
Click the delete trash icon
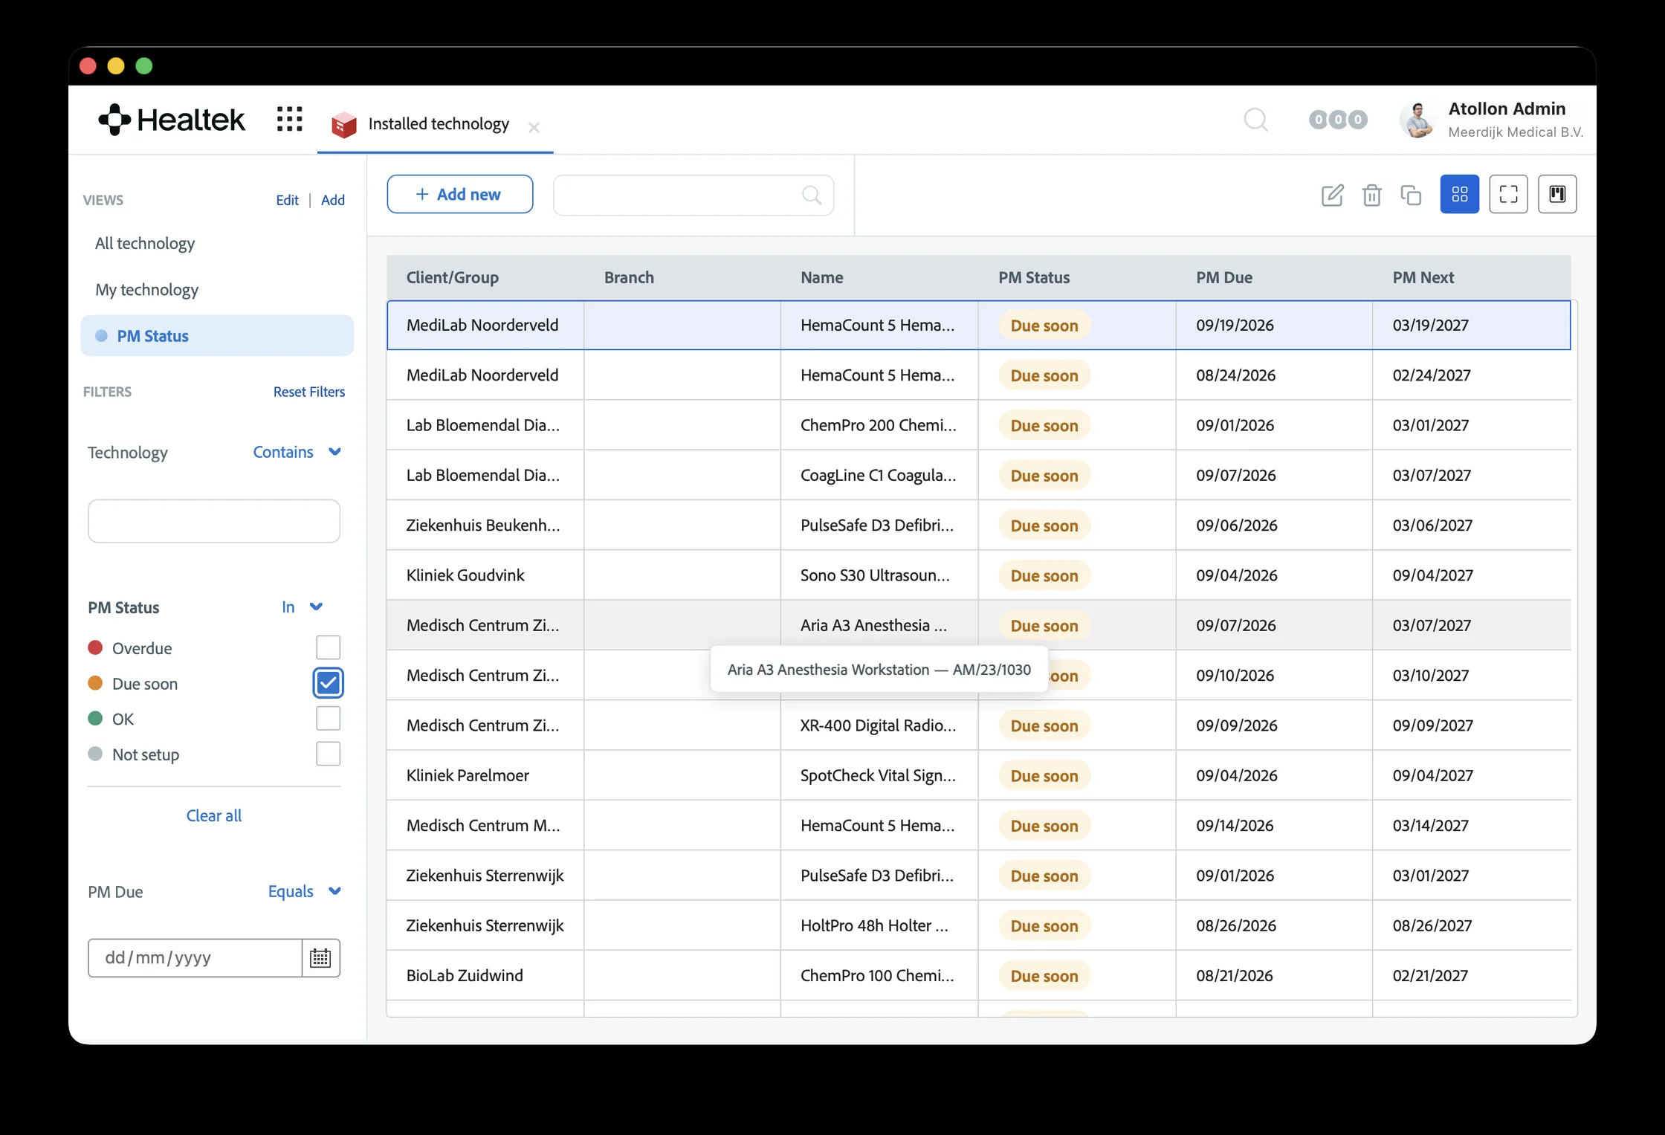point(1371,195)
